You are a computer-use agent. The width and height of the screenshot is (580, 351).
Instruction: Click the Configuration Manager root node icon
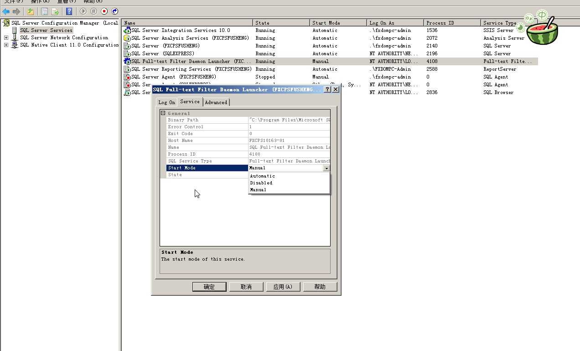pyautogui.click(x=6, y=23)
